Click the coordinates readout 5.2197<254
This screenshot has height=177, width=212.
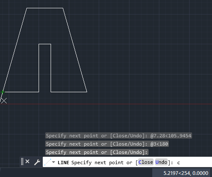(x=186, y=173)
